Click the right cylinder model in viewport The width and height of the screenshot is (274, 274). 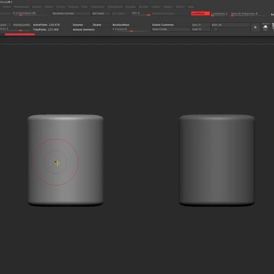217,160
